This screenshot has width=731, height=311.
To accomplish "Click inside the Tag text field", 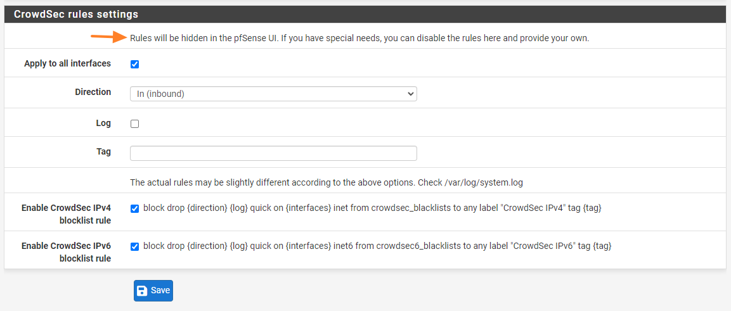I will click(273, 153).
